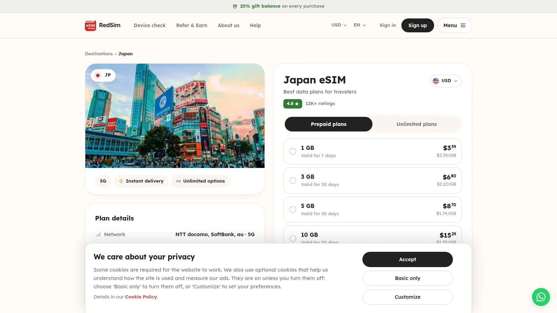This screenshot has width=557, height=313.
Task: Open the Cookie Policy link
Action: point(141,297)
